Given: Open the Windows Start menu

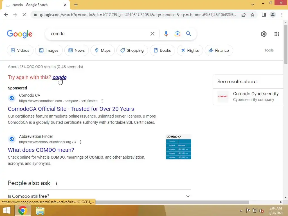Looking at the screenshot, I should [7, 210].
